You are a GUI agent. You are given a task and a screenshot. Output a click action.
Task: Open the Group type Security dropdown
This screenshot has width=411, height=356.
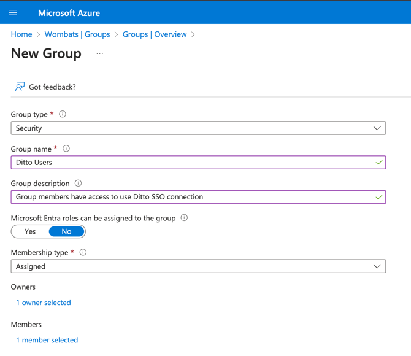tap(198, 128)
